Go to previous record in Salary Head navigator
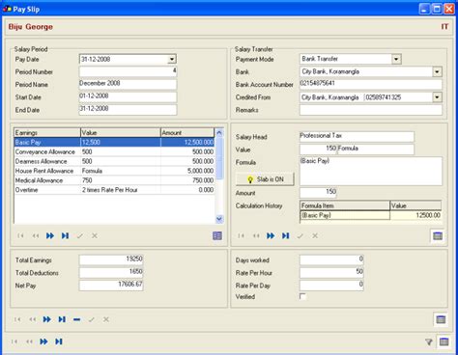This screenshot has width=458, height=355. pos(256,235)
